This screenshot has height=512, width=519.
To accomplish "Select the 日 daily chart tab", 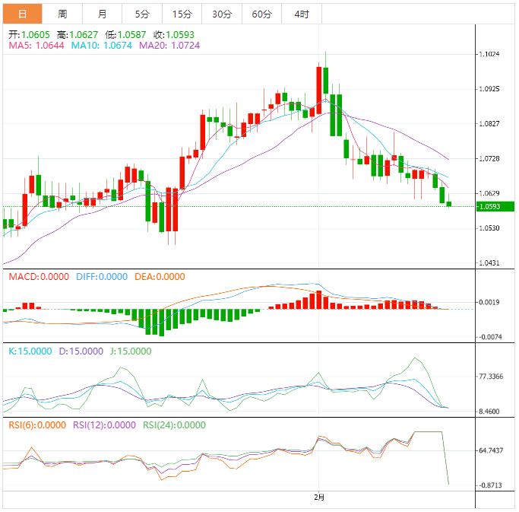I will click(x=22, y=14).
